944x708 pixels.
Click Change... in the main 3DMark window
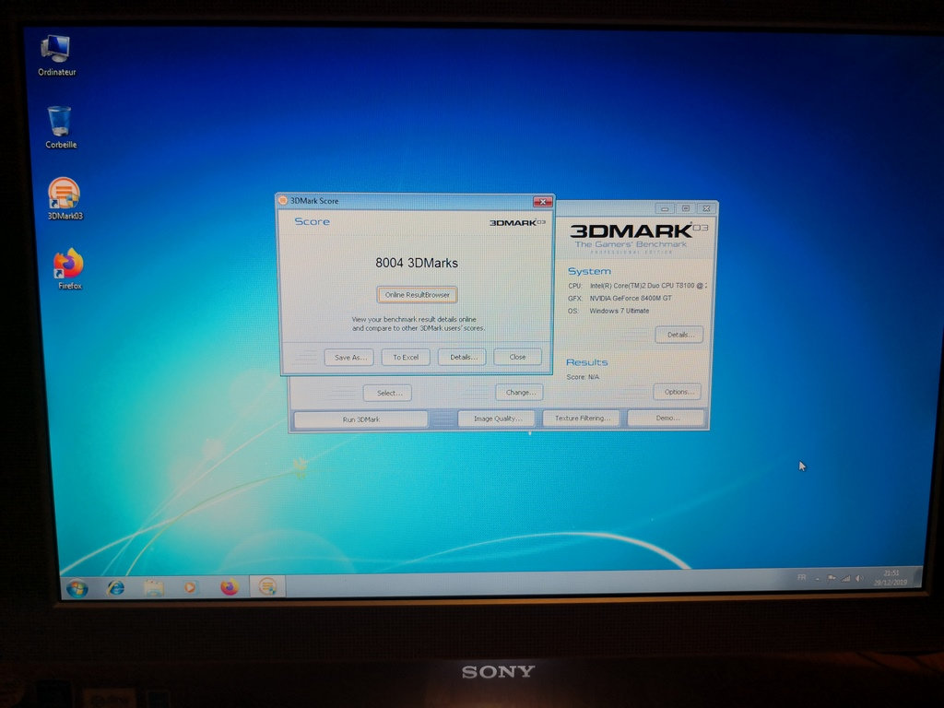point(520,392)
